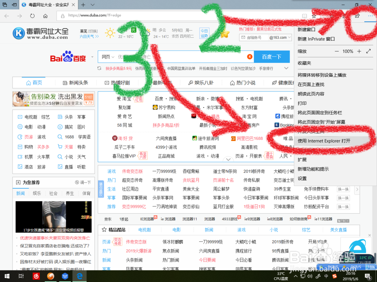Refresh the page with reload icon
377x282 pixels.
click(x=32, y=16)
